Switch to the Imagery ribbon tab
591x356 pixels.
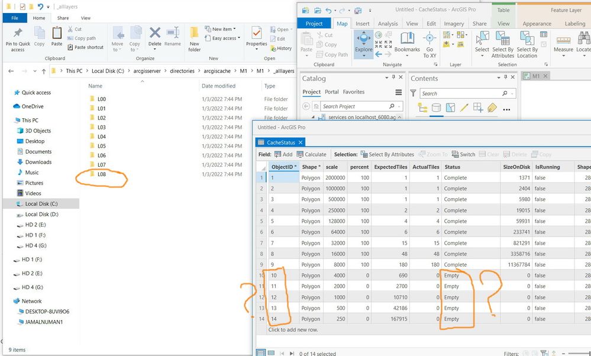pyautogui.click(x=454, y=23)
